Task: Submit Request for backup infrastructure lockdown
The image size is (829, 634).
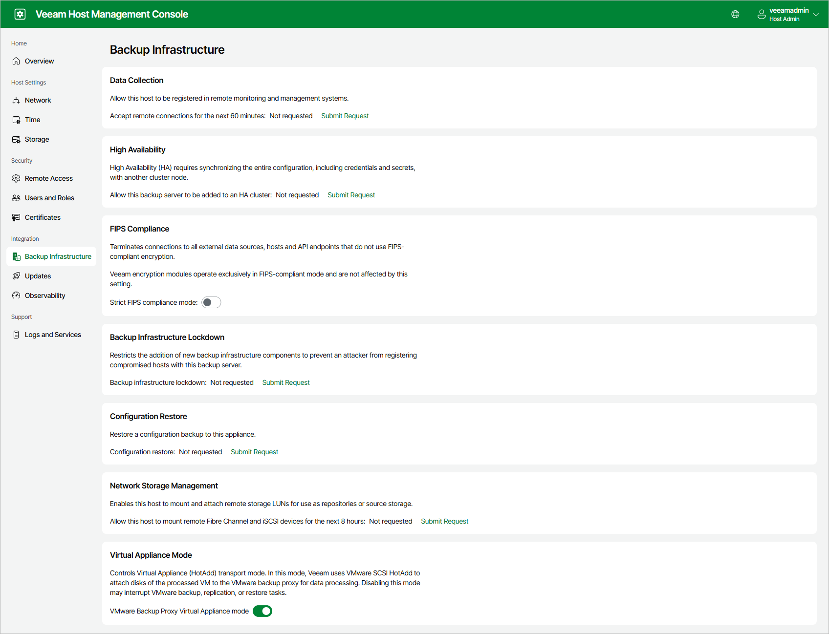Action: [286, 382]
